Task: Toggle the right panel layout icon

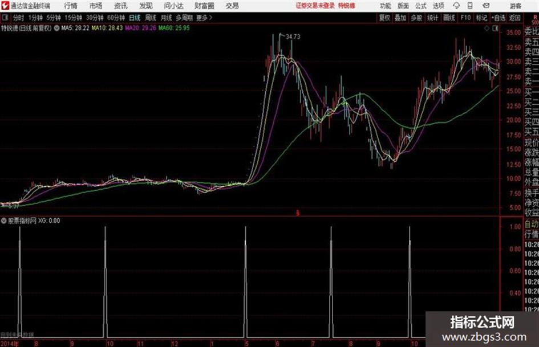Action: 495,28
